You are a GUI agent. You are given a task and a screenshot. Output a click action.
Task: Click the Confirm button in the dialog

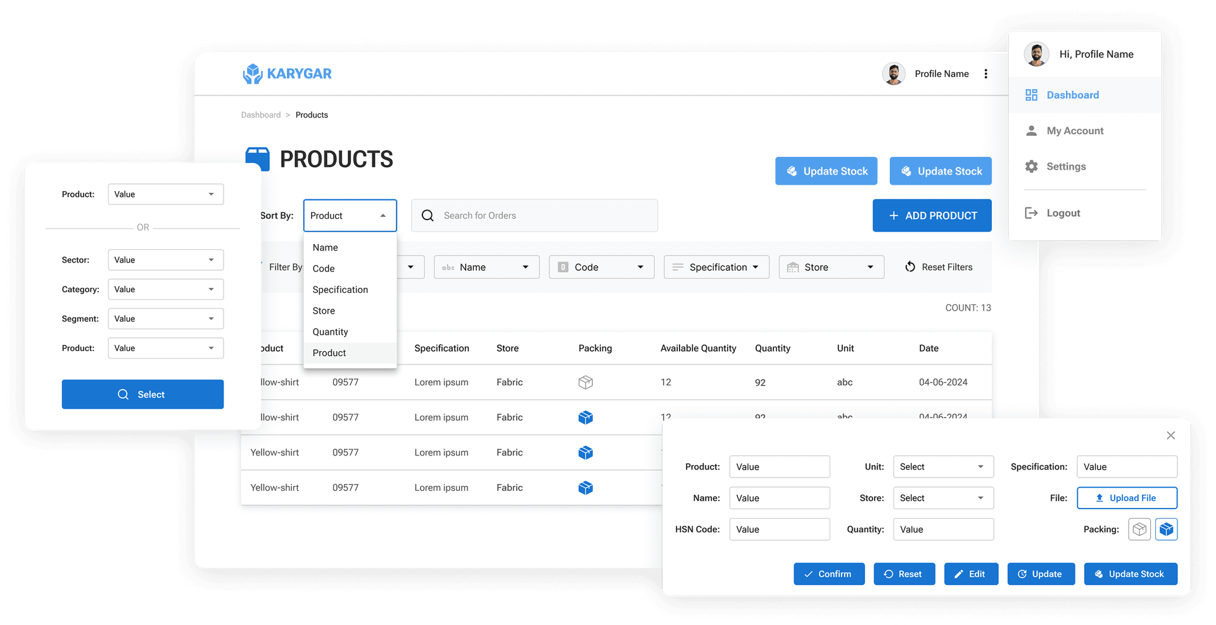click(x=828, y=574)
